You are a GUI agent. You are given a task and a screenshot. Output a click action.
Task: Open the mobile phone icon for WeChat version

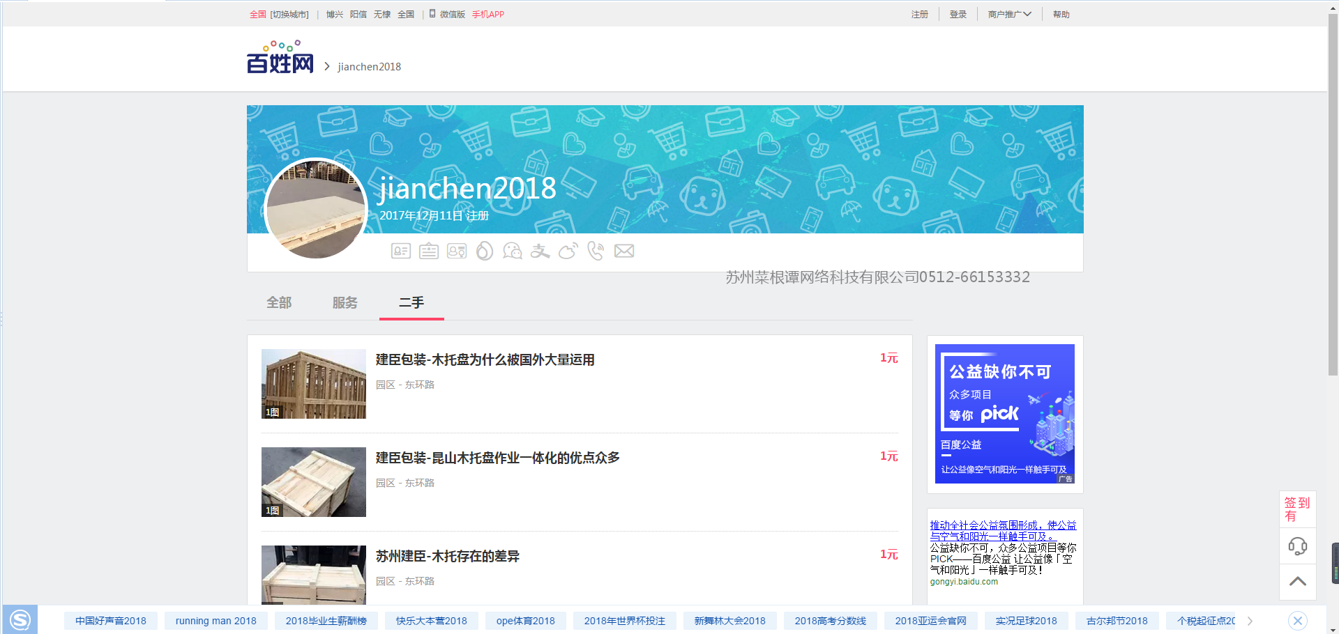click(x=432, y=14)
